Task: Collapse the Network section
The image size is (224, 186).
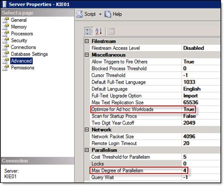Action: tap(87, 130)
